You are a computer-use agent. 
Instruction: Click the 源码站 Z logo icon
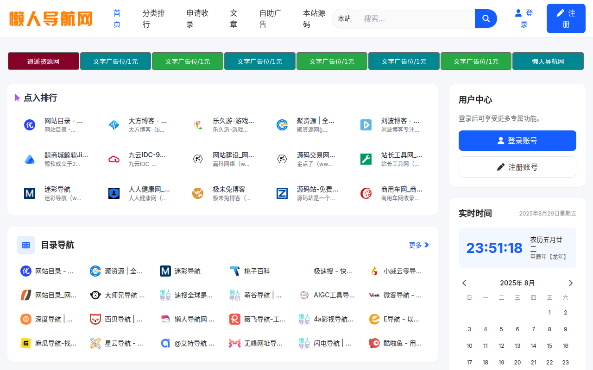click(282, 193)
